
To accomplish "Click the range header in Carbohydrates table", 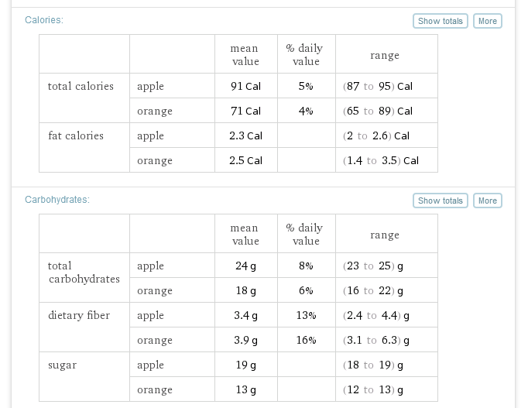I will click(385, 235).
